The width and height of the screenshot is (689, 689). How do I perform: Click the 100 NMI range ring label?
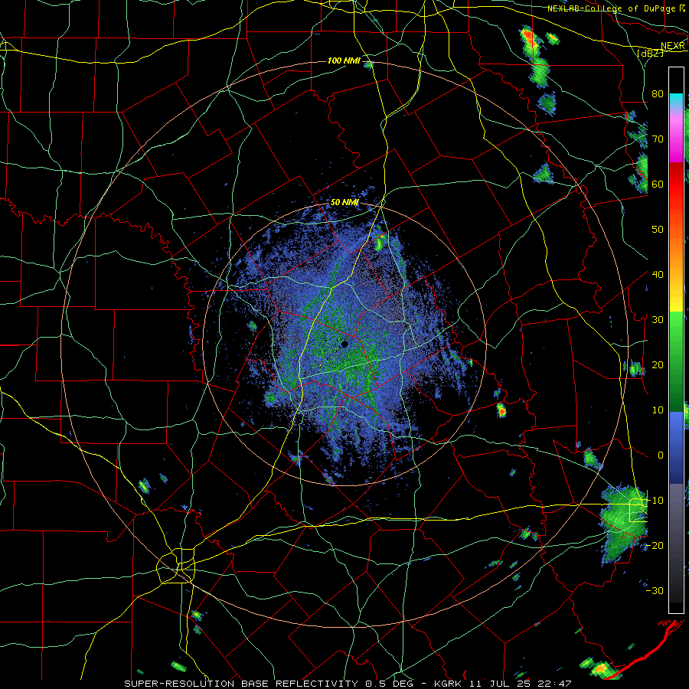click(344, 60)
